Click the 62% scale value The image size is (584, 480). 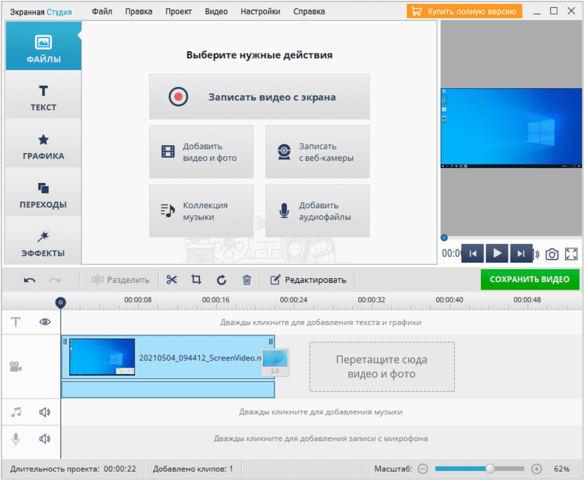pyautogui.click(x=562, y=469)
